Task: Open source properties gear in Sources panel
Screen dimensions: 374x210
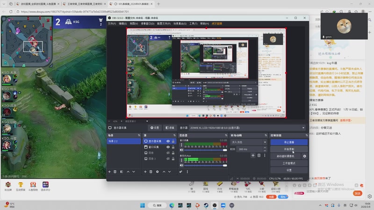Action: click(x=157, y=171)
